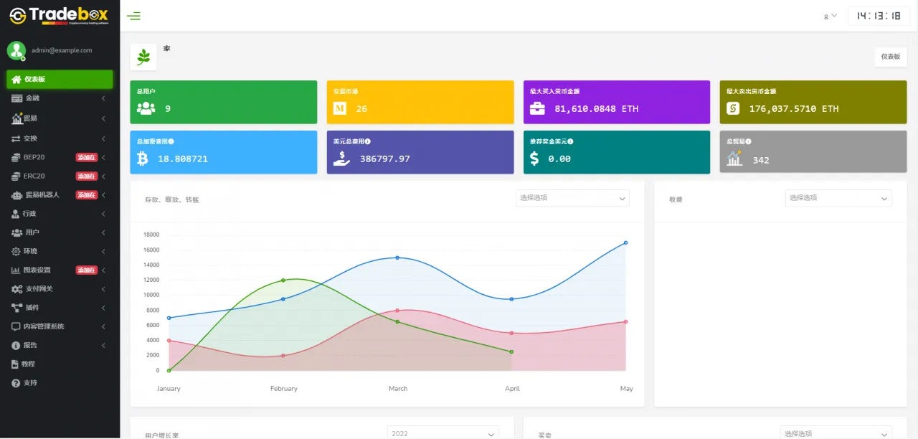
Task: Click the briefcase icon in purple card
Action: point(537,109)
